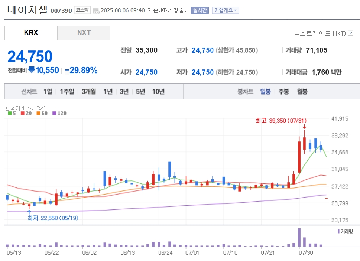Viewport: 360px width, 261px height.
Task: Click the purple 120-day moving average swatch
Action: coord(54,113)
